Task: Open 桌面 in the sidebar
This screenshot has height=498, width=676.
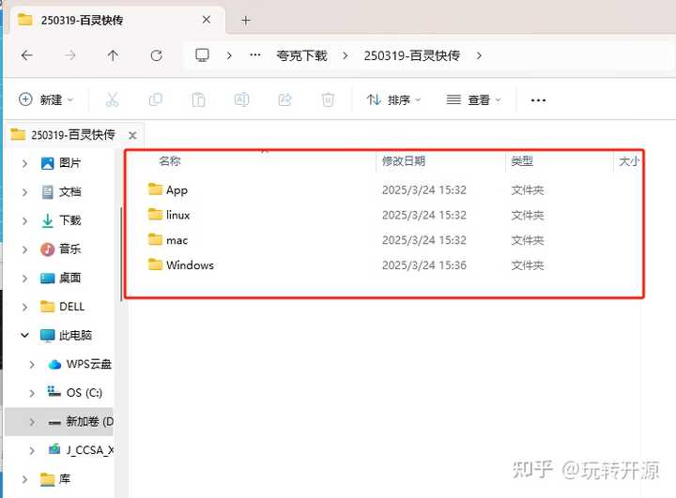Action: click(69, 278)
